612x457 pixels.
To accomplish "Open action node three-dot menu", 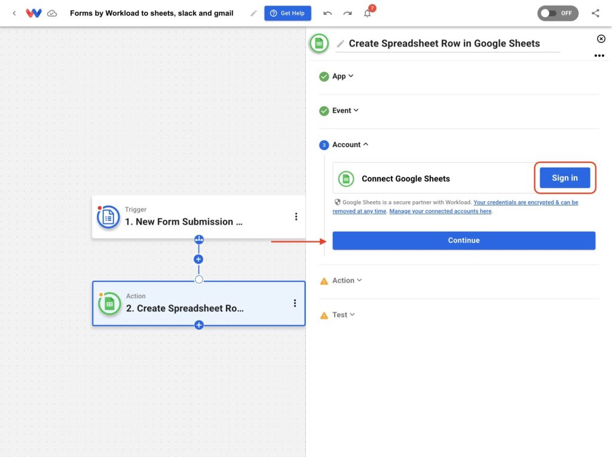I will point(295,303).
